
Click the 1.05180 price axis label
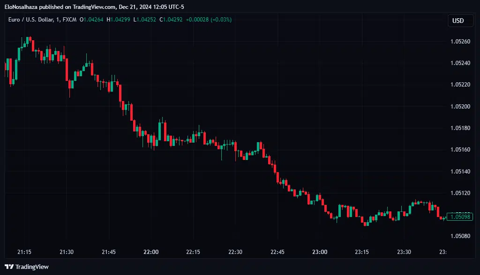pos(460,128)
